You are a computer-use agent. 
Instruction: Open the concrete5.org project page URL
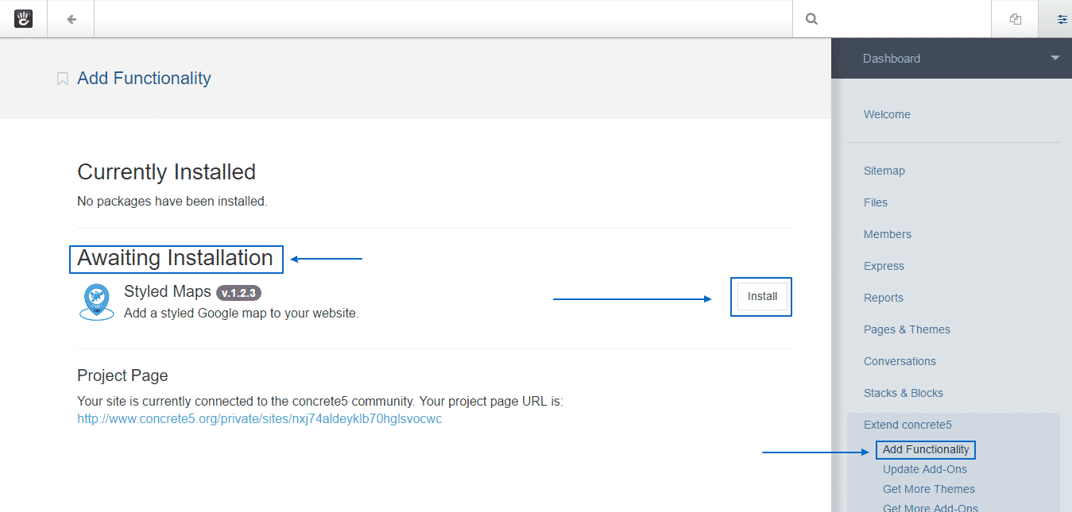[259, 418]
